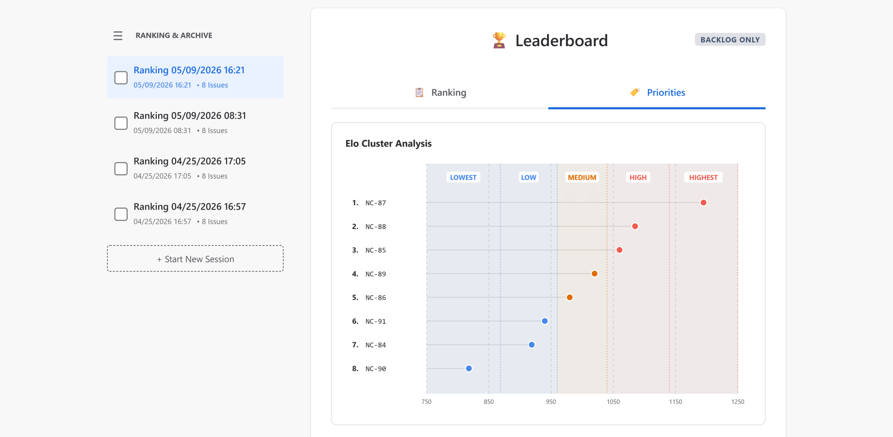Select the NC-88 red data point

[635, 226]
